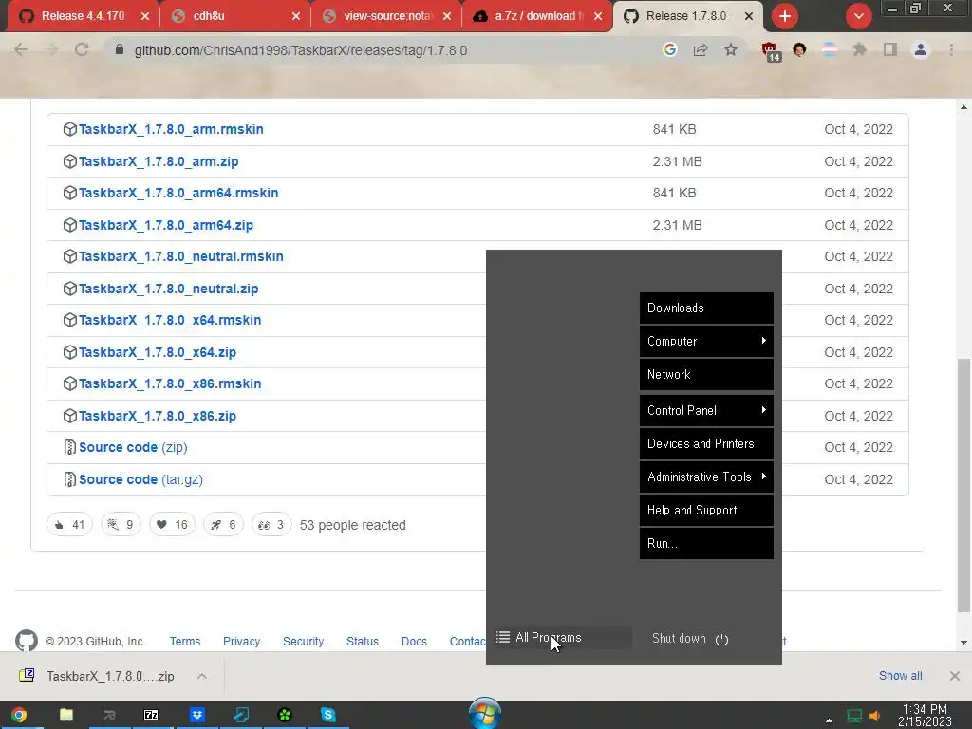
Task: Click the heart reaction showing 16
Action: (x=172, y=524)
